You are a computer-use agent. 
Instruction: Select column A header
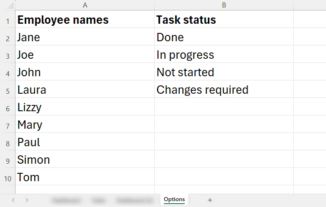tap(85, 5)
